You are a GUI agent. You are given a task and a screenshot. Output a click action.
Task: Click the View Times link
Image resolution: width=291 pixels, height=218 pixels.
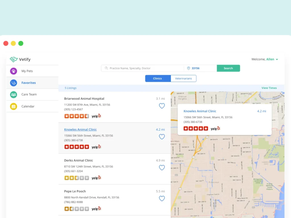point(269,88)
